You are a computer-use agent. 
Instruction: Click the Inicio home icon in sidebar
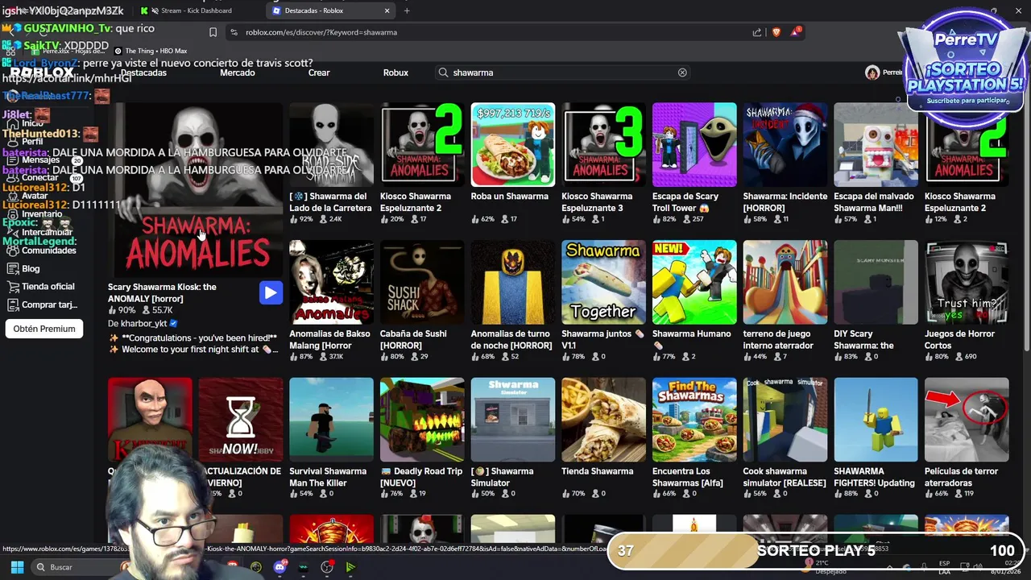[x=13, y=123]
